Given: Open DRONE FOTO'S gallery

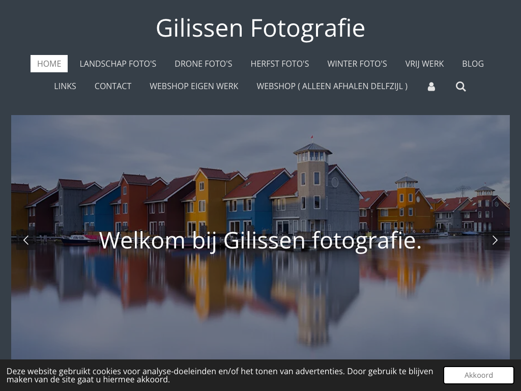Looking at the screenshot, I should click(x=204, y=64).
